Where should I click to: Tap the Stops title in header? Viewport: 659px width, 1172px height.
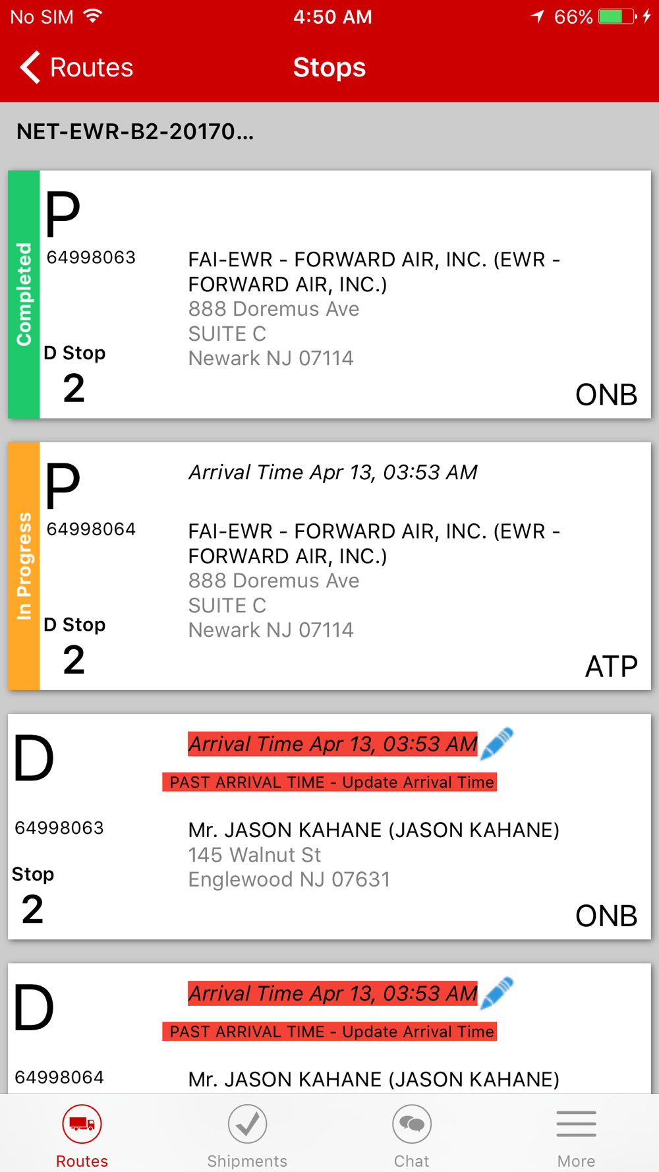click(x=329, y=67)
